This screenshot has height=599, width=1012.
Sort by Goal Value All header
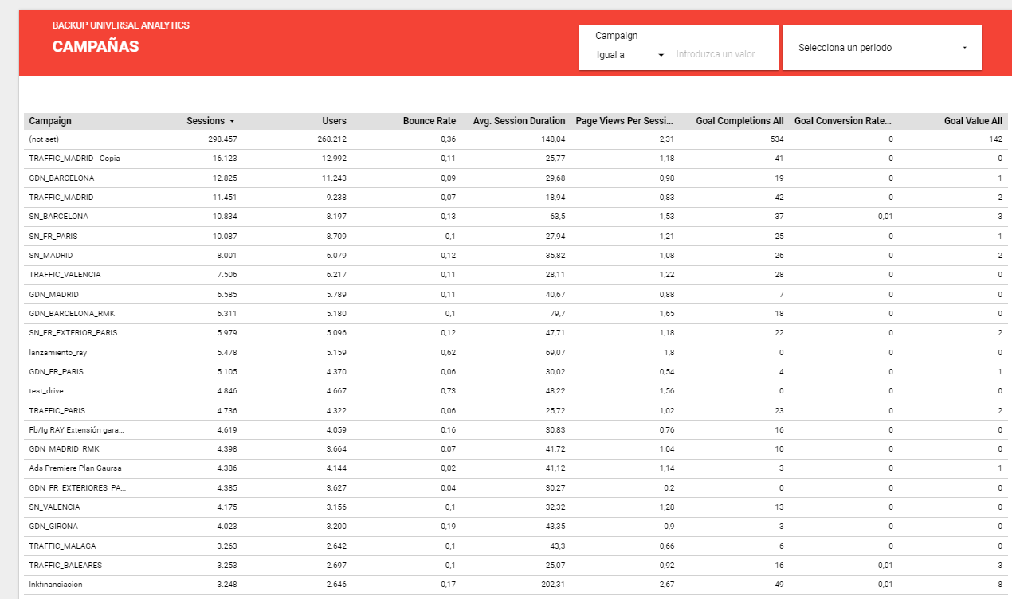pyautogui.click(x=973, y=121)
